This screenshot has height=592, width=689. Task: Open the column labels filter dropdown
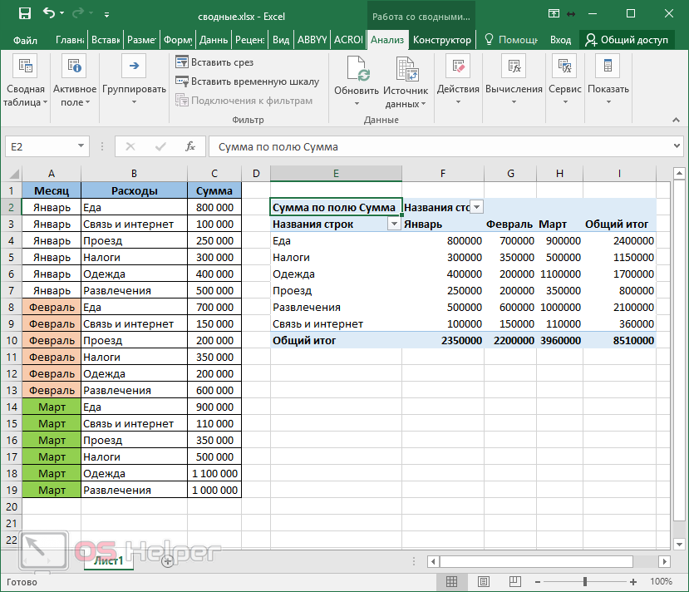(476, 207)
